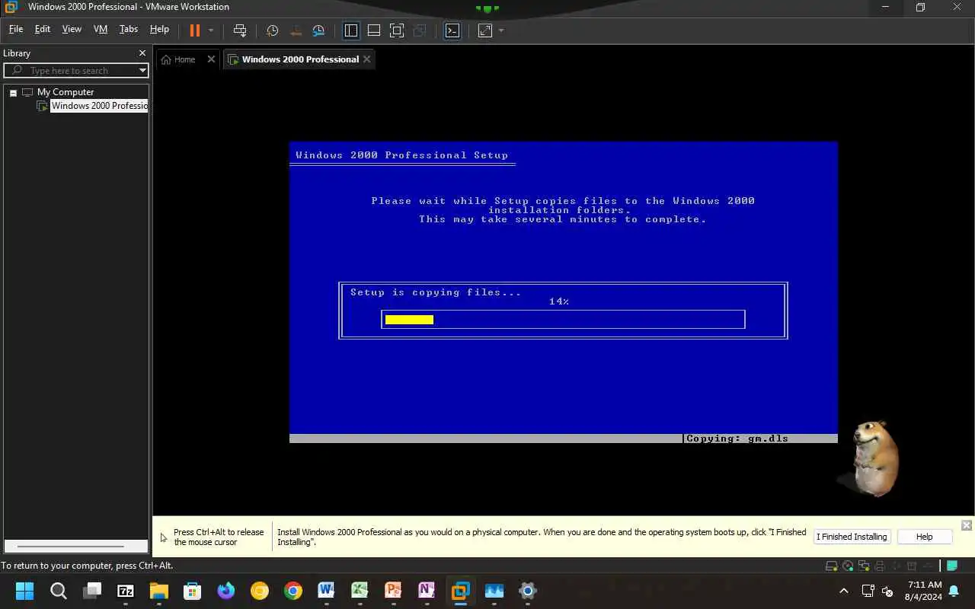Open 7-Zip from the taskbar

[126, 591]
